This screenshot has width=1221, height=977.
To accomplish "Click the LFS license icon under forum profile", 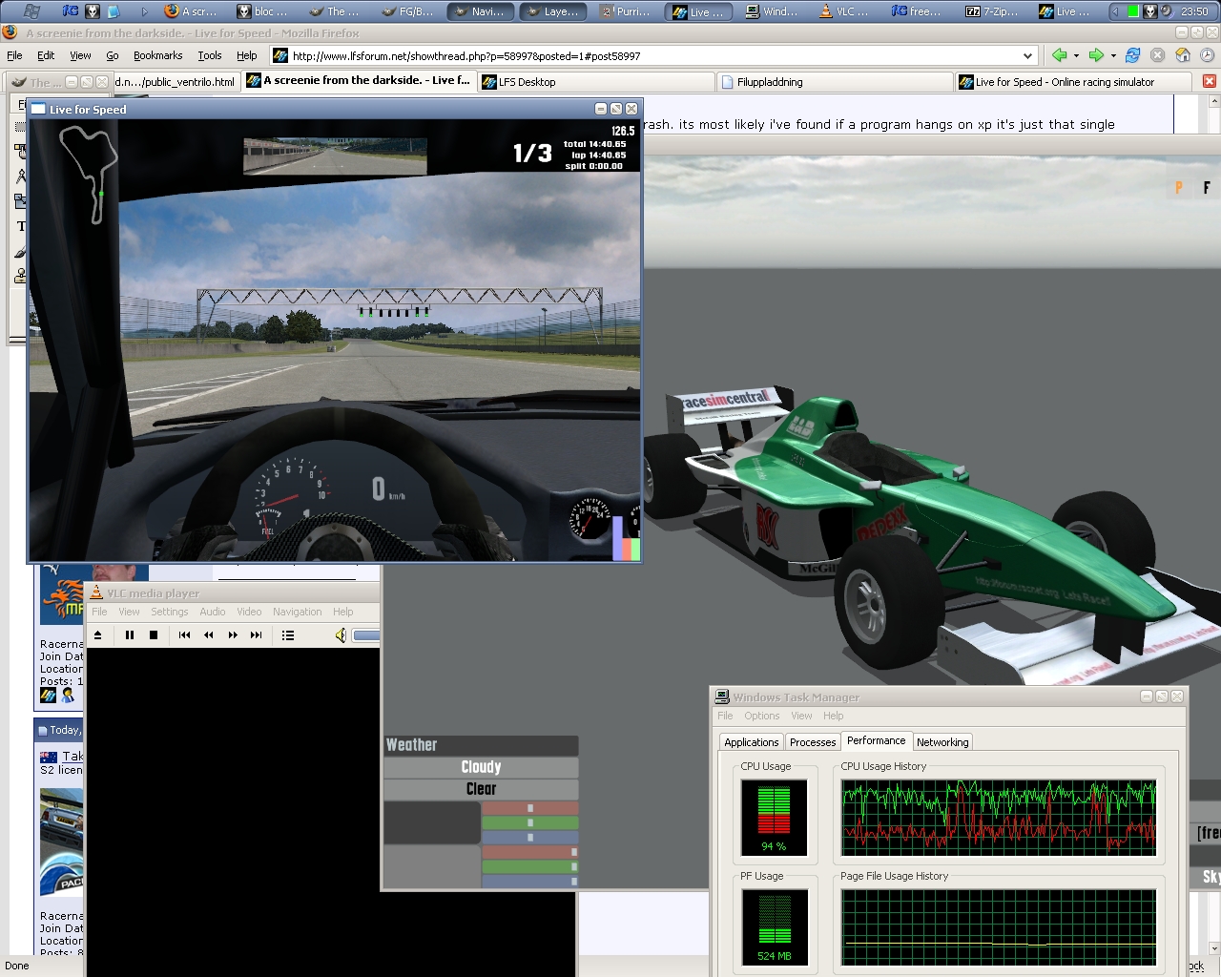I will click(48, 696).
